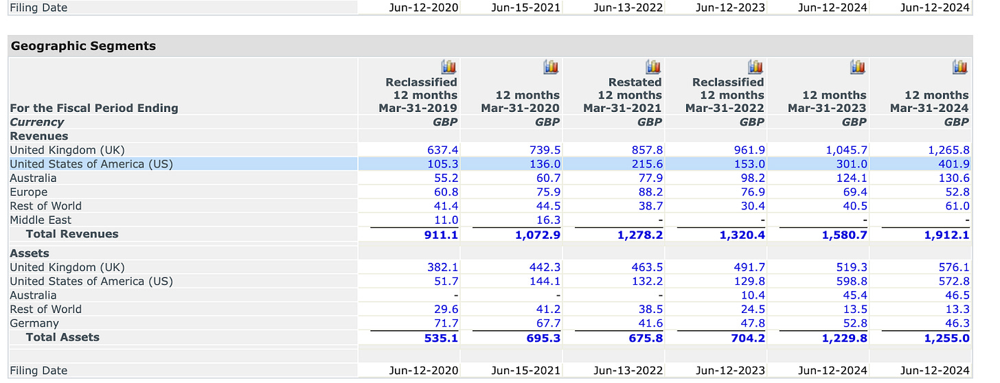Click UK revenue value 637.4
Screen dimensions: 1000x383
coord(442,150)
